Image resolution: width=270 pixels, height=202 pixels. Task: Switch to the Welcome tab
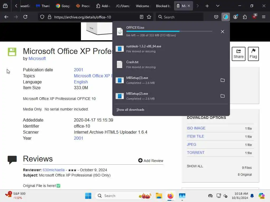(143, 6)
